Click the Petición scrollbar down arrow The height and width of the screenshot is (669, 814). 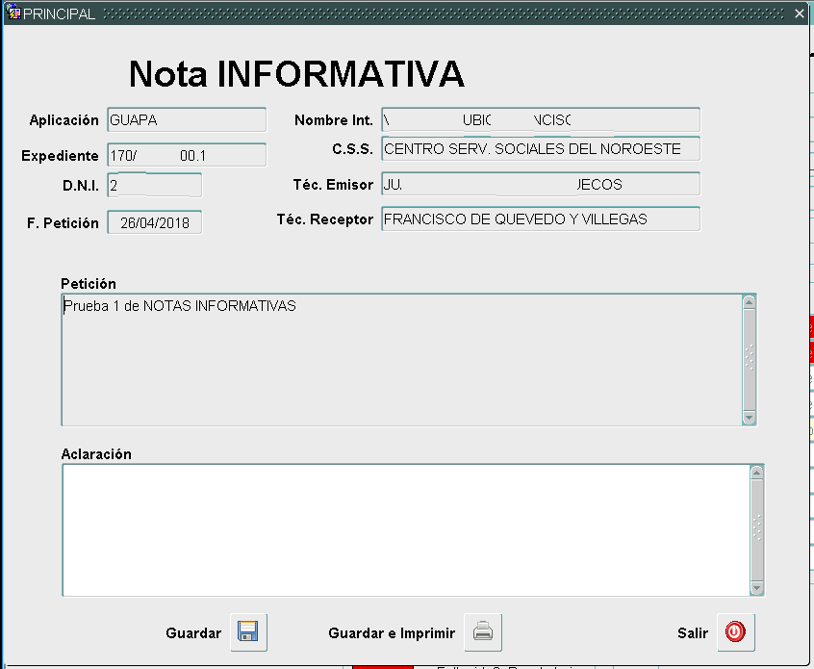(x=749, y=419)
